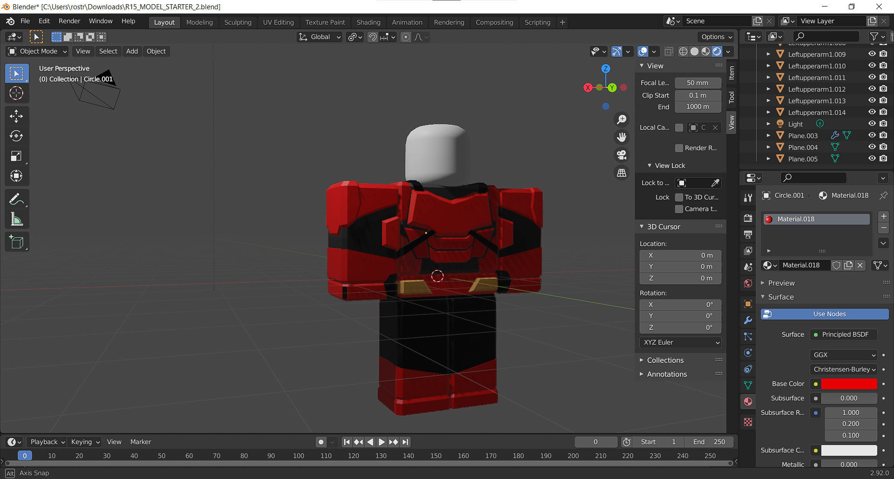Hide Light in viewport
This screenshot has height=479, width=894.
(x=872, y=124)
